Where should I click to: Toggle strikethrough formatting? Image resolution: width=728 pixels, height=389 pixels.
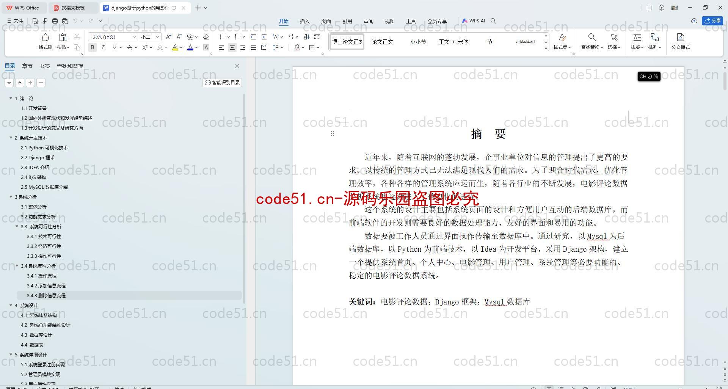click(x=130, y=47)
